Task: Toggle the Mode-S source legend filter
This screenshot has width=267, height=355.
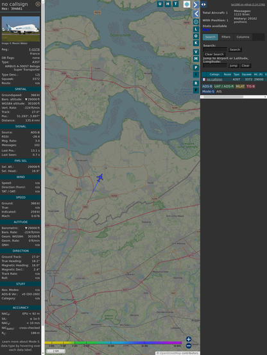Action: tap(208, 92)
